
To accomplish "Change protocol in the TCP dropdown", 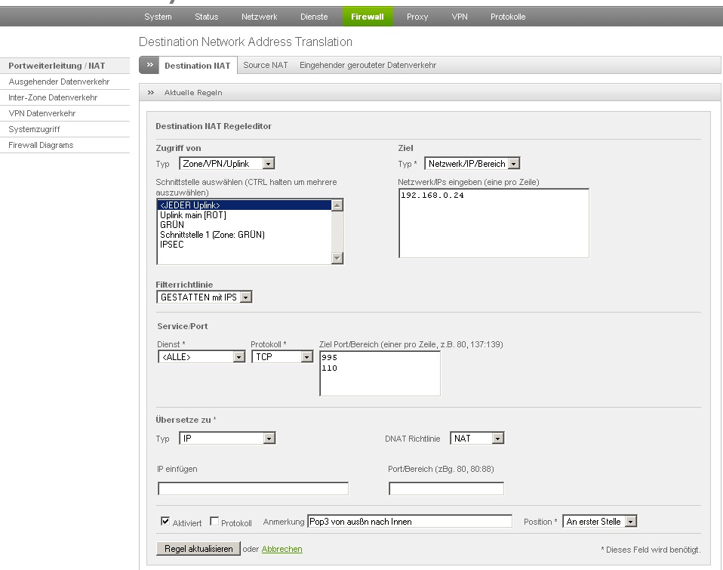I will point(282,357).
